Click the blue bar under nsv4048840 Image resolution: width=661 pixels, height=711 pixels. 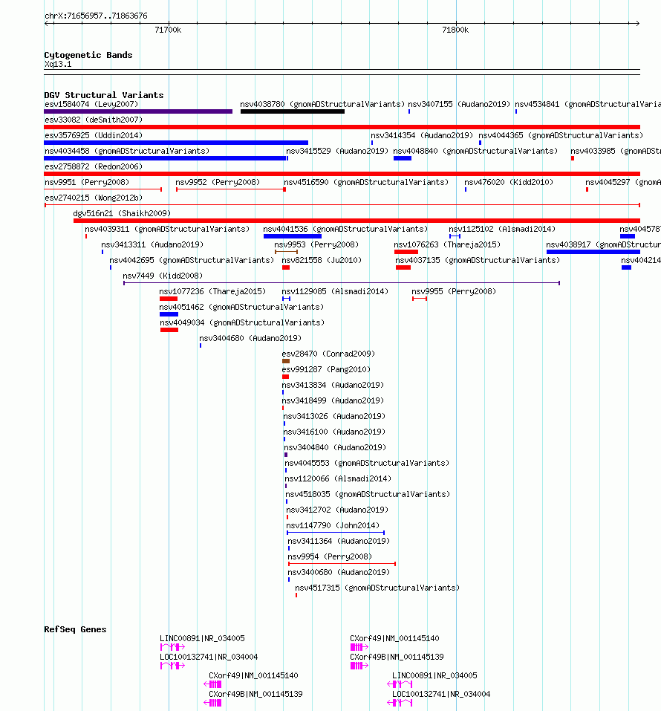[x=403, y=158]
